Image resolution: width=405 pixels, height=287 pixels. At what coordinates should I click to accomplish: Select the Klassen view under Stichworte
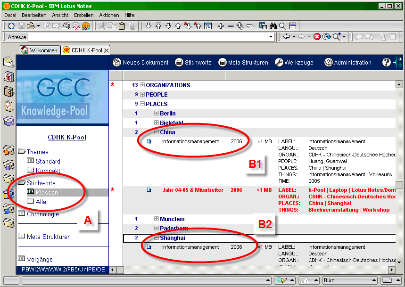[47, 192]
